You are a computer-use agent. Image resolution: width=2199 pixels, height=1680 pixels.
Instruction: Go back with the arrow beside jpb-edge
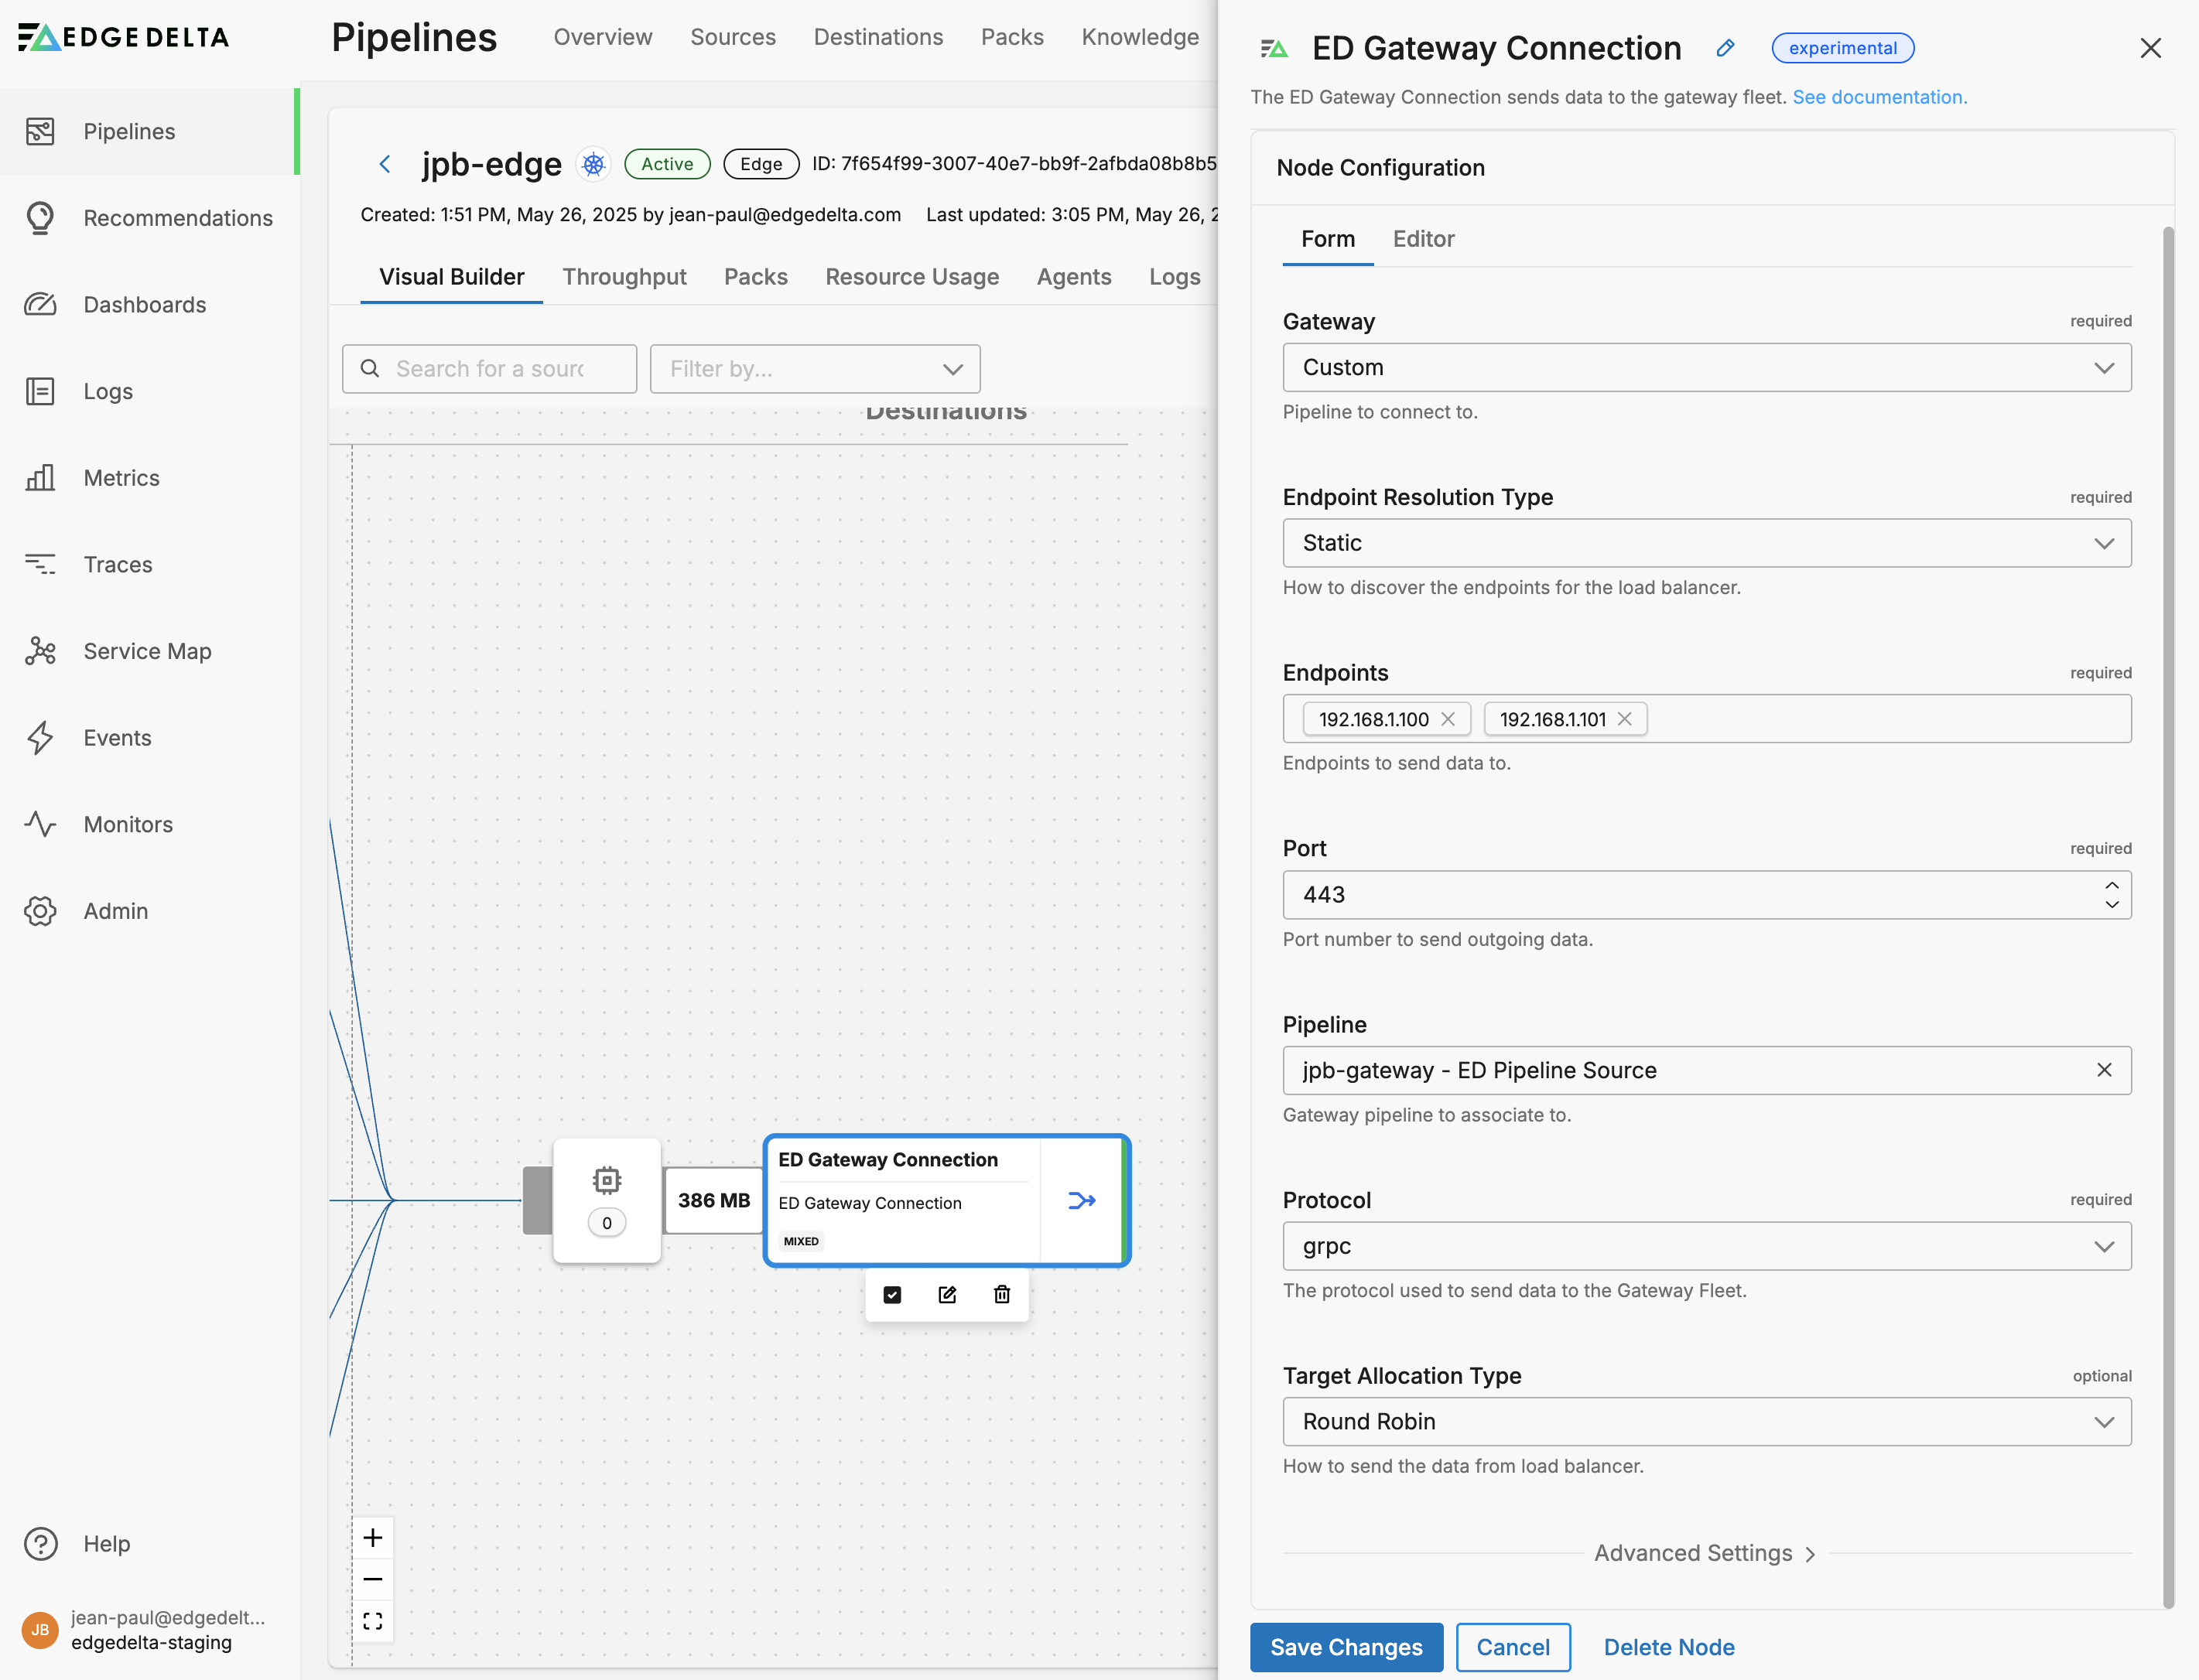385,164
